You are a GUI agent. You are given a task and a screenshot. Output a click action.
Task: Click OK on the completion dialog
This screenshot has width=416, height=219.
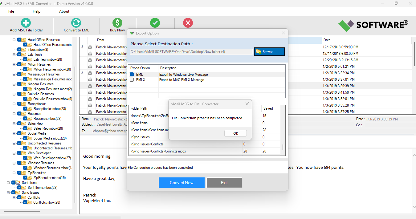235,133
